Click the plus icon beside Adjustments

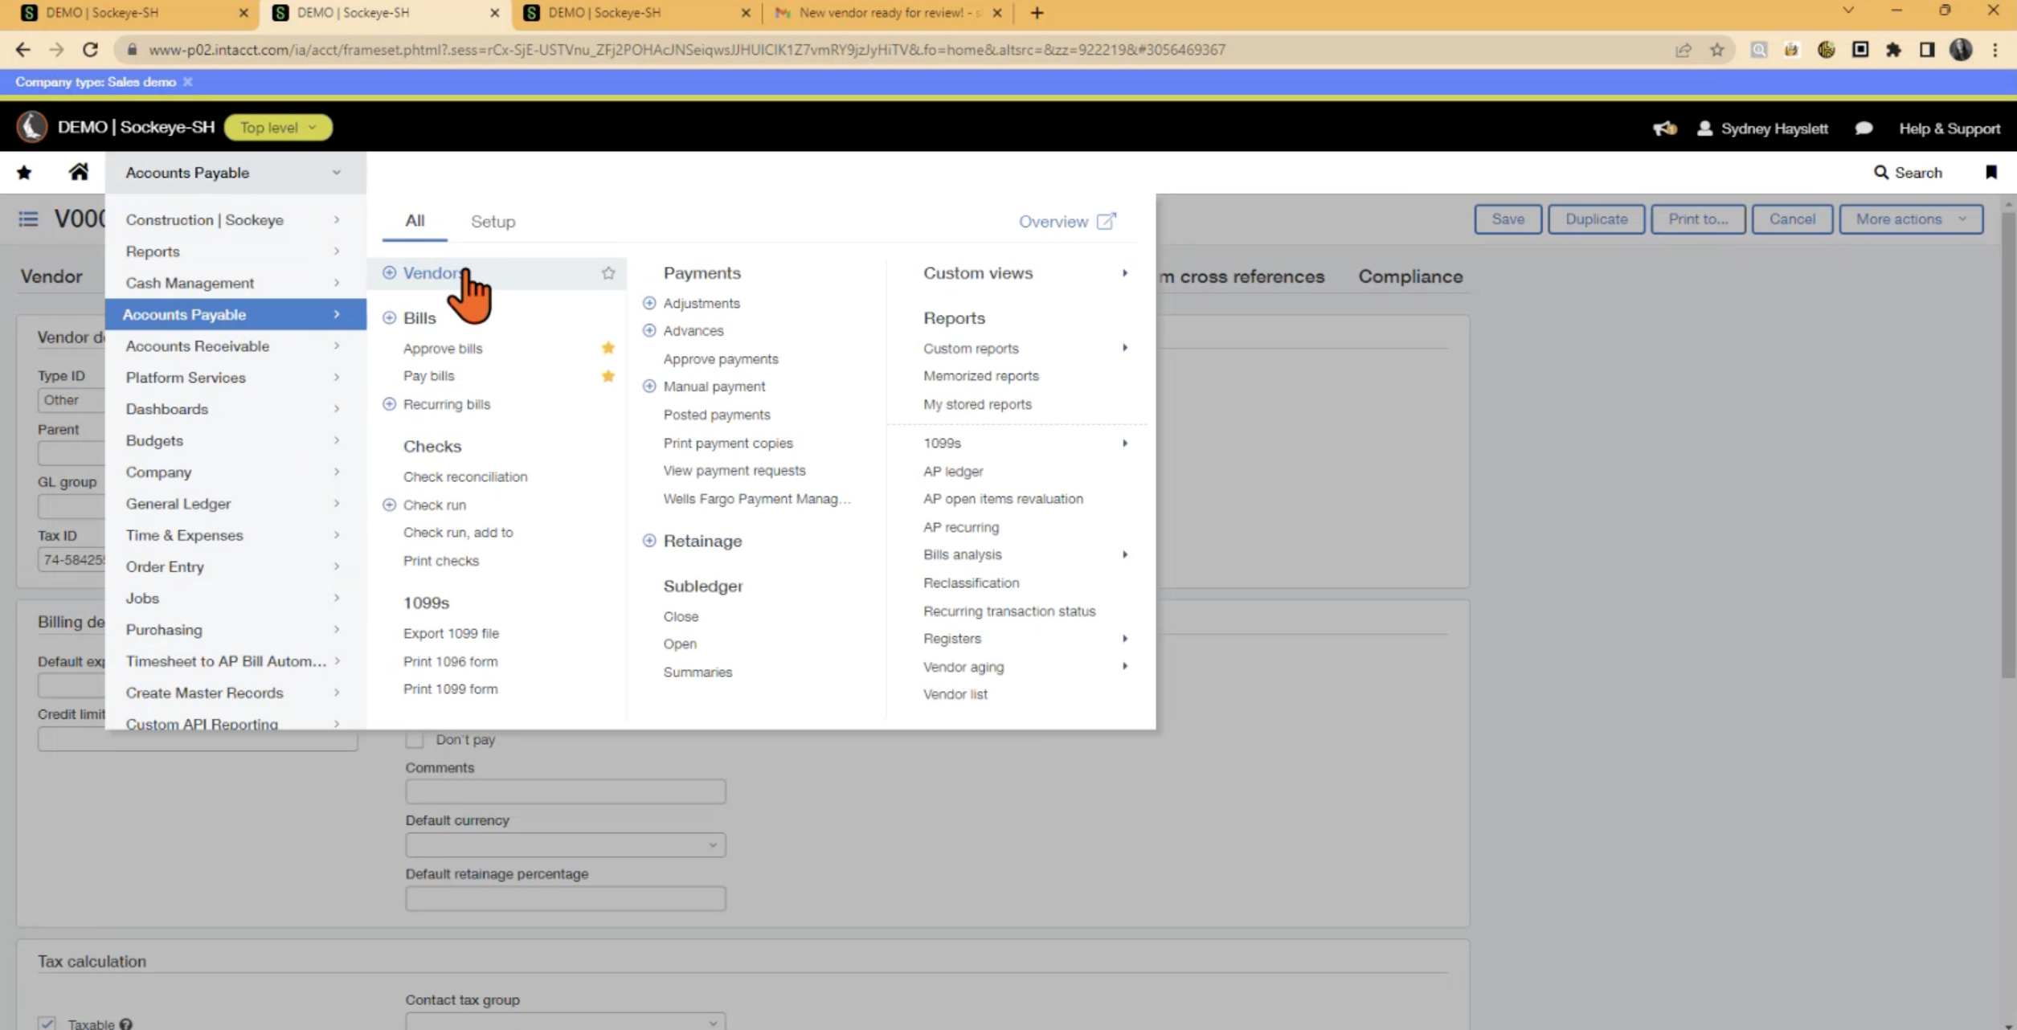pos(649,304)
